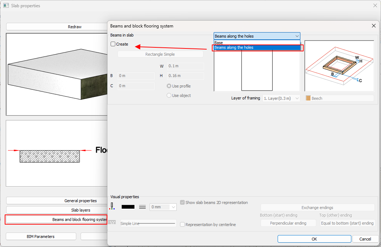381x247 pixels.
Task: Select Beams along the holes list option
Action: point(257,47)
